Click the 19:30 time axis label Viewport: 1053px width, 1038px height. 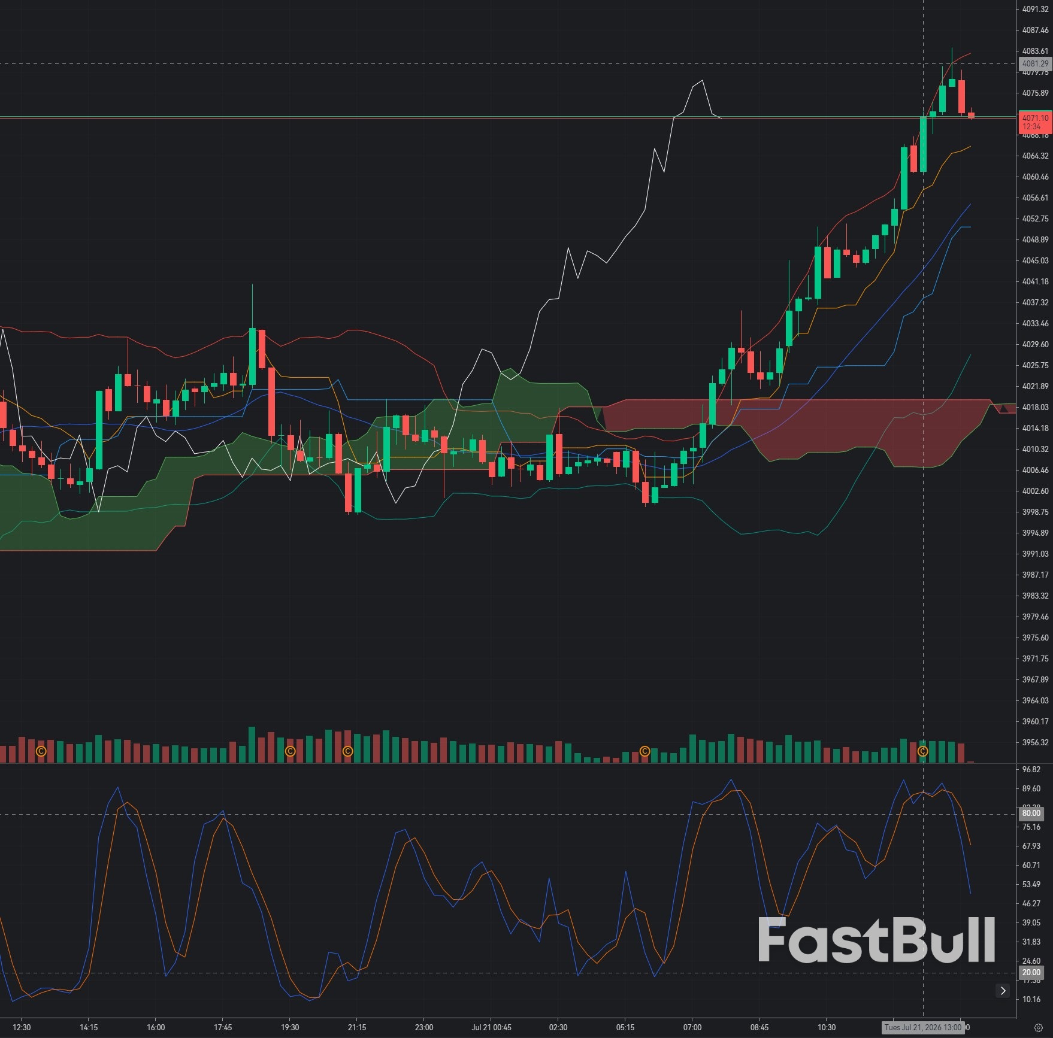tap(290, 1027)
